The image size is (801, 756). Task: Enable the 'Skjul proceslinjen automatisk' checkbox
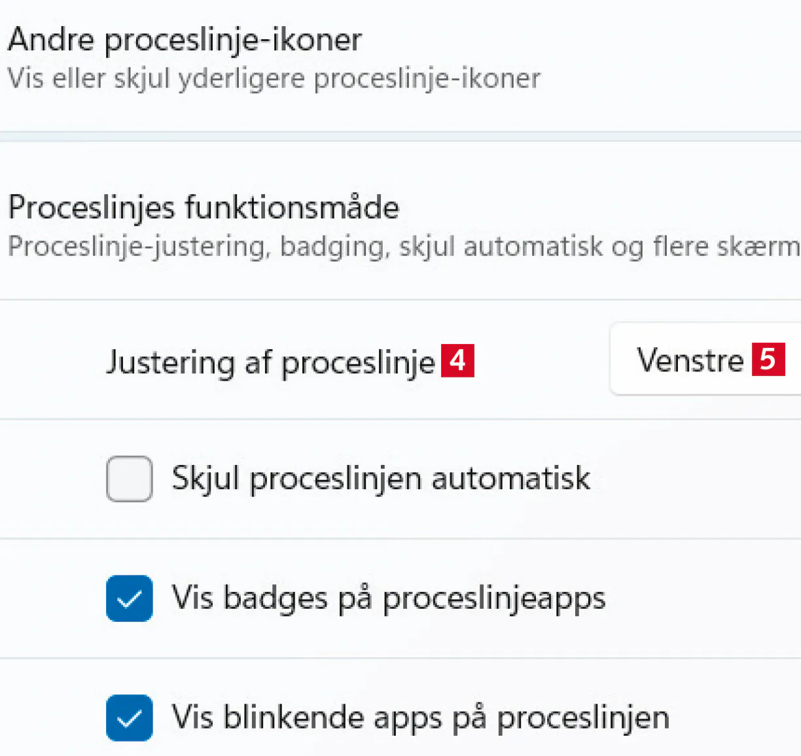click(x=130, y=479)
